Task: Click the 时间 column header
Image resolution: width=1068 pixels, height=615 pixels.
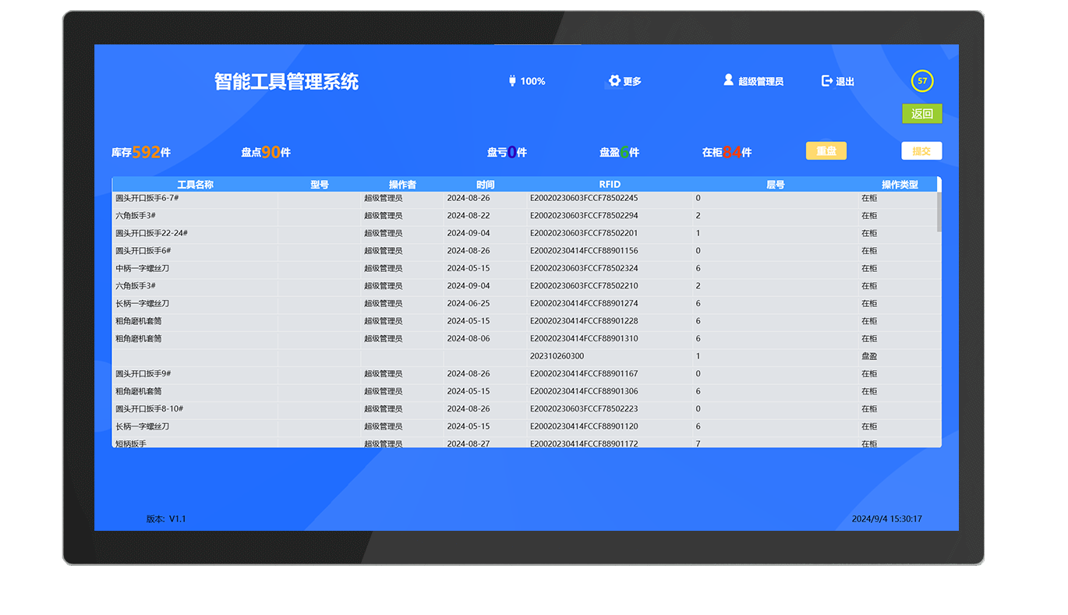Action: click(x=485, y=185)
